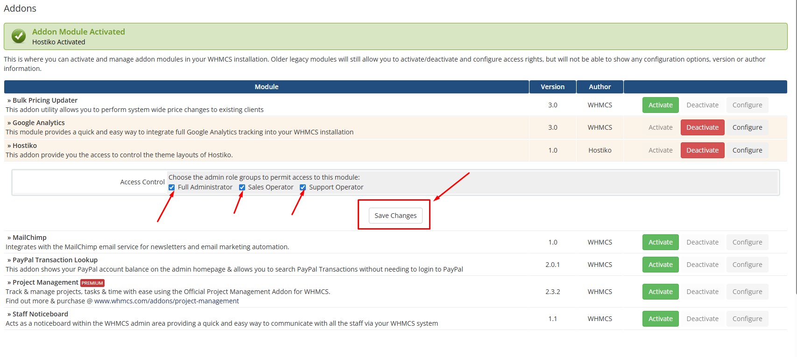Toggle the Full Administrator checkbox
The height and width of the screenshot is (357, 797).
tap(172, 188)
